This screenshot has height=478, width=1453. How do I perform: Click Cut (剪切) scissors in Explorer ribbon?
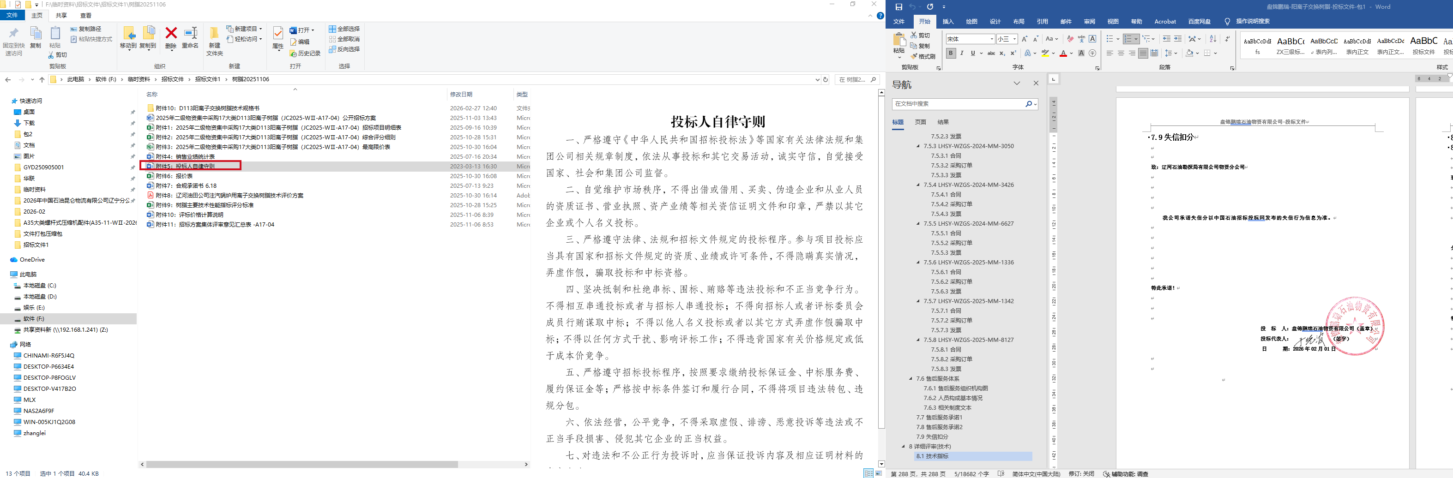click(58, 55)
